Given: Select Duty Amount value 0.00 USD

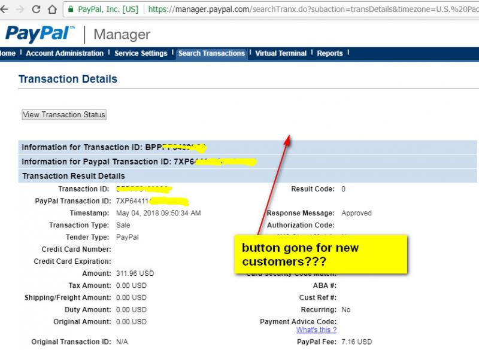Looking at the screenshot, I should [x=131, y=310].
